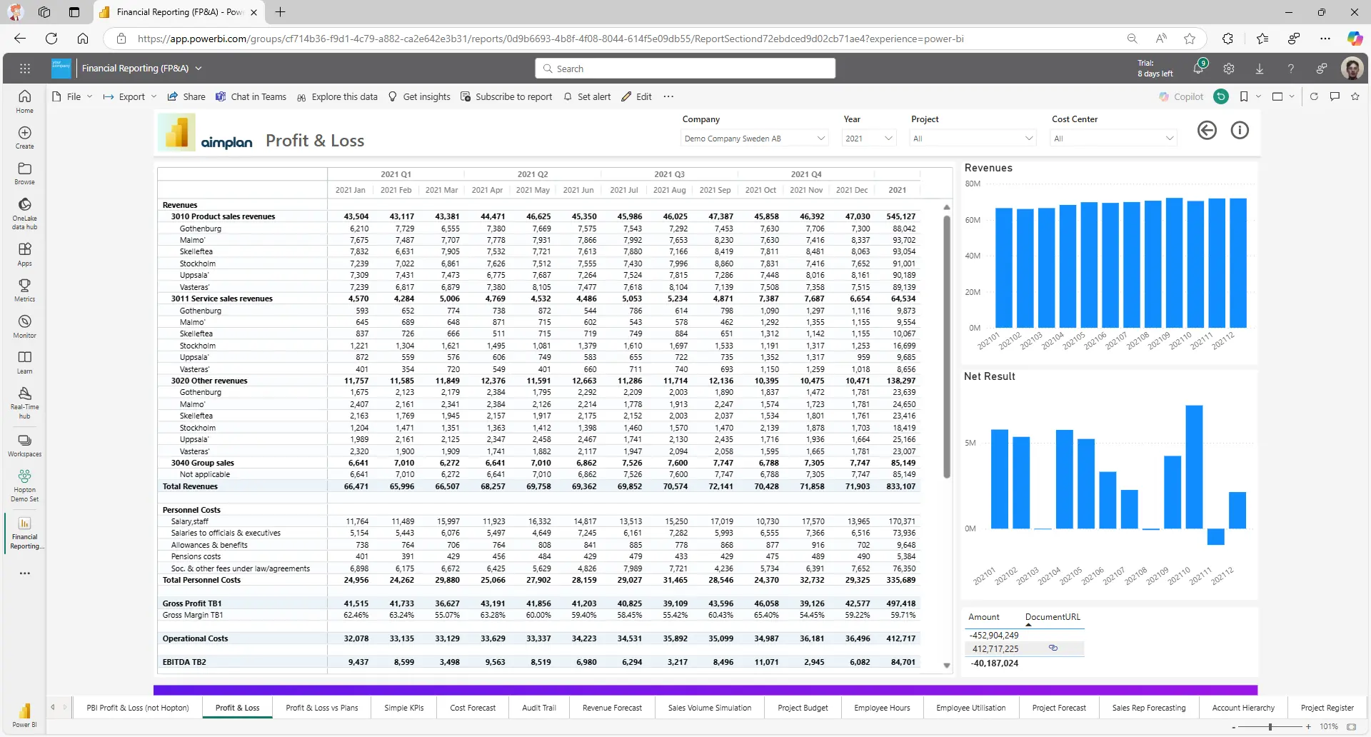Switch to PBI Profit & Loss tab
This screenshot has height=737, width=1371.
(138, 708)
